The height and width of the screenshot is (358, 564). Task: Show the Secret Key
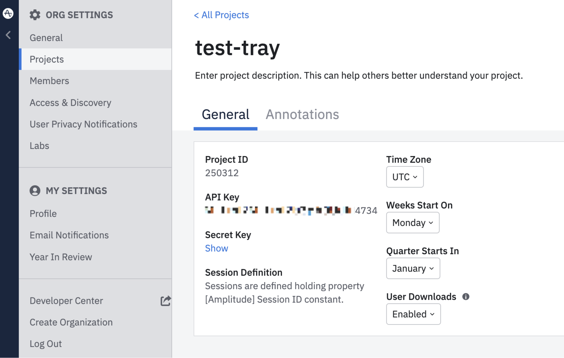pyautogui.click(x=216, y=248)
